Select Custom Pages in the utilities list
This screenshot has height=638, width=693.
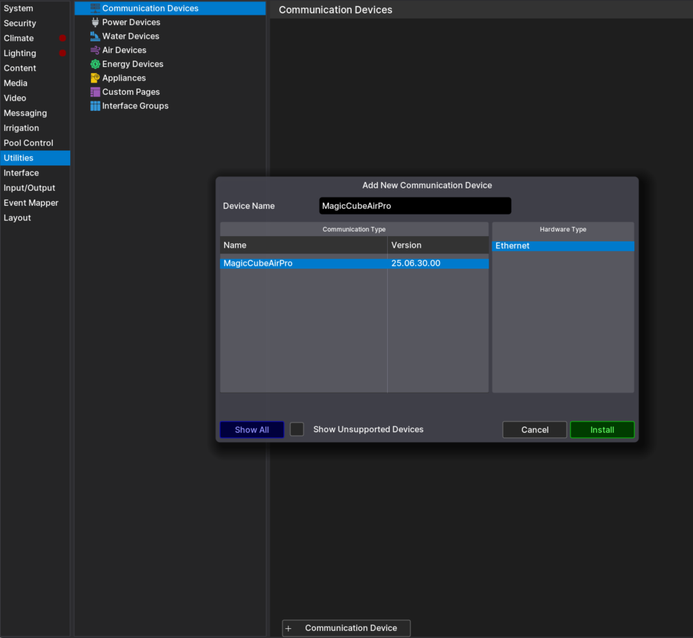pyautogui.click(x=170, y=92)
